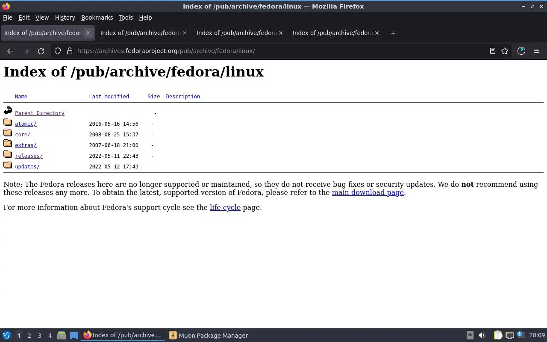Viewport: 547px width, 342px height.
Task: Switch to virtual desktop 2
Action: 29,336
